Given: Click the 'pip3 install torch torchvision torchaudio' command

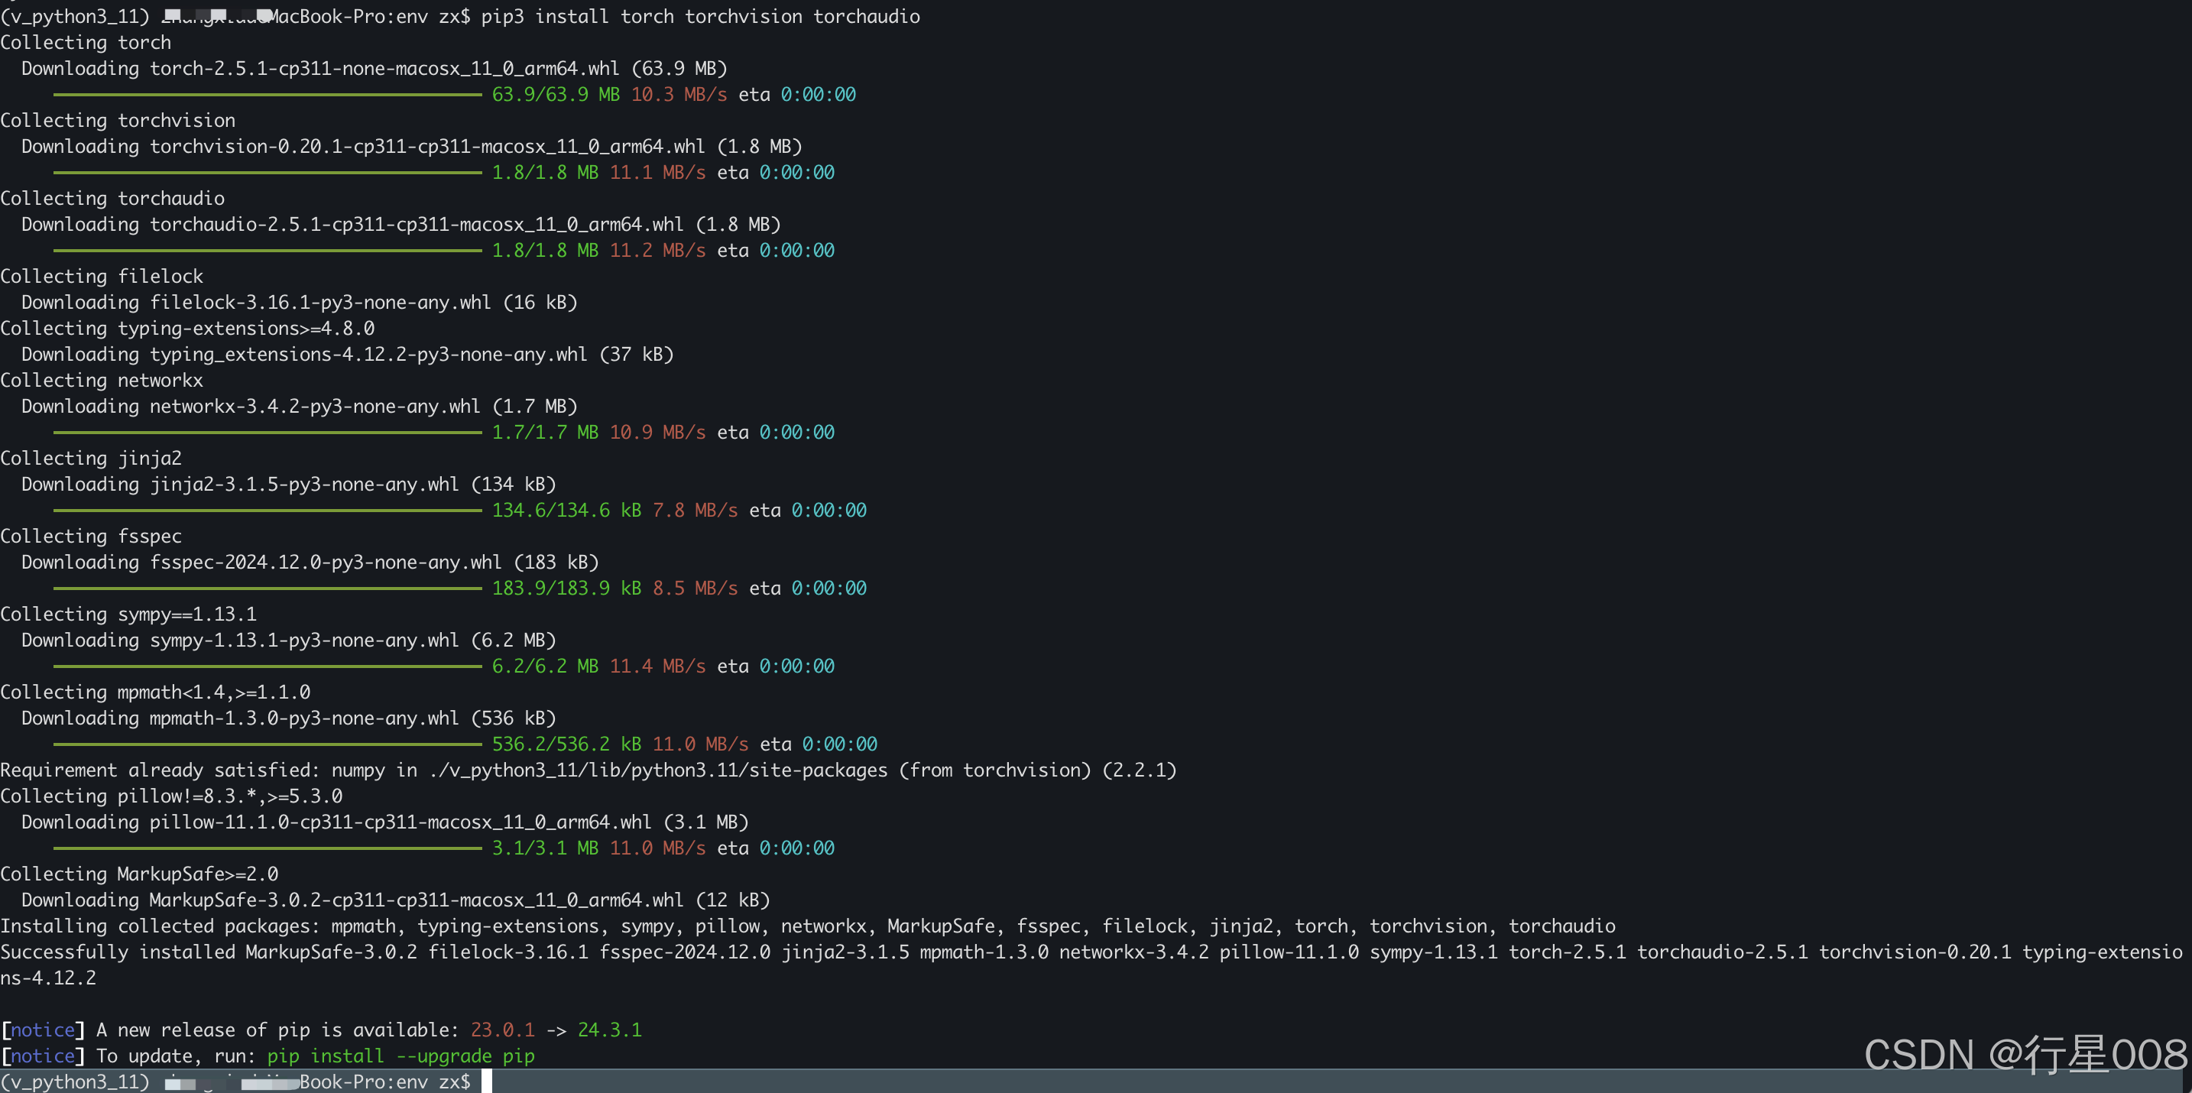Looking at the screenshot, I should 699,16.
